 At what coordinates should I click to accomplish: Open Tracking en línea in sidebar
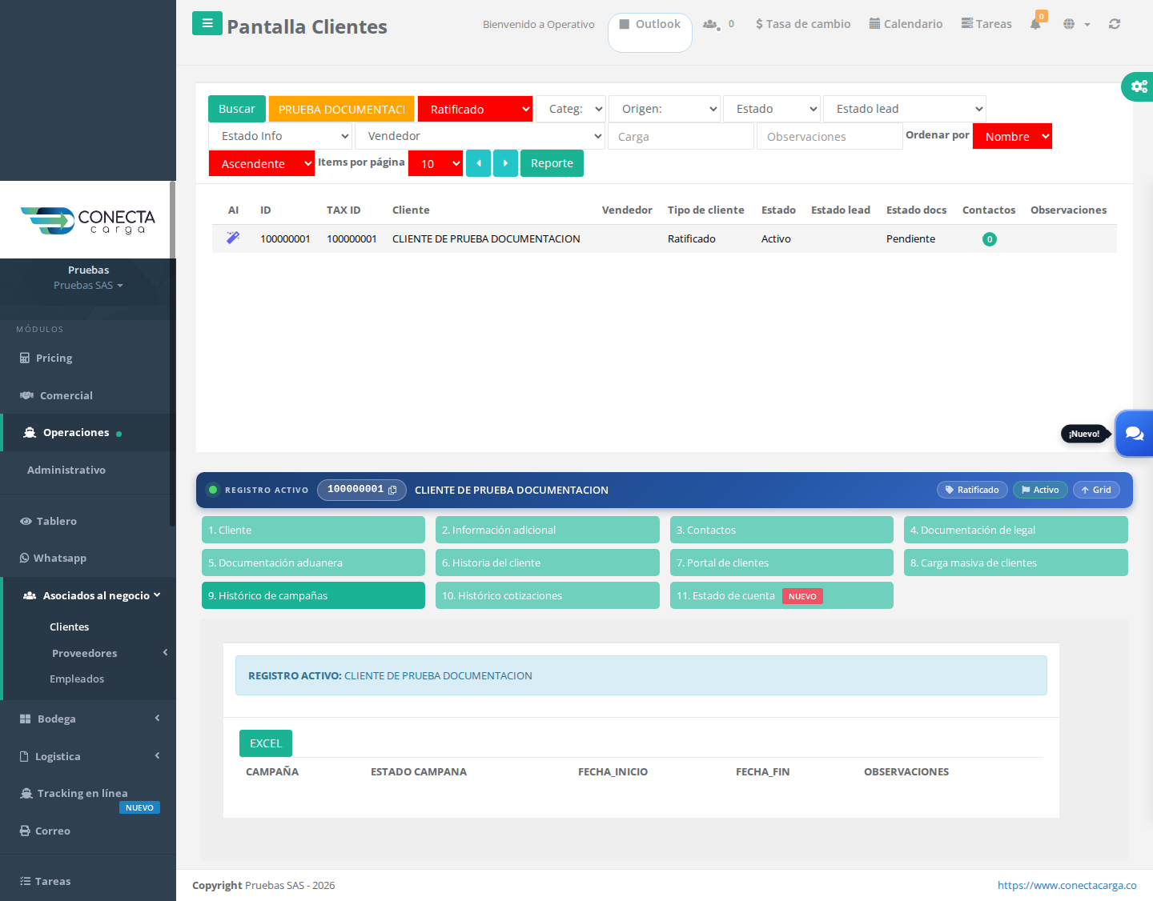tap(82, 793)
